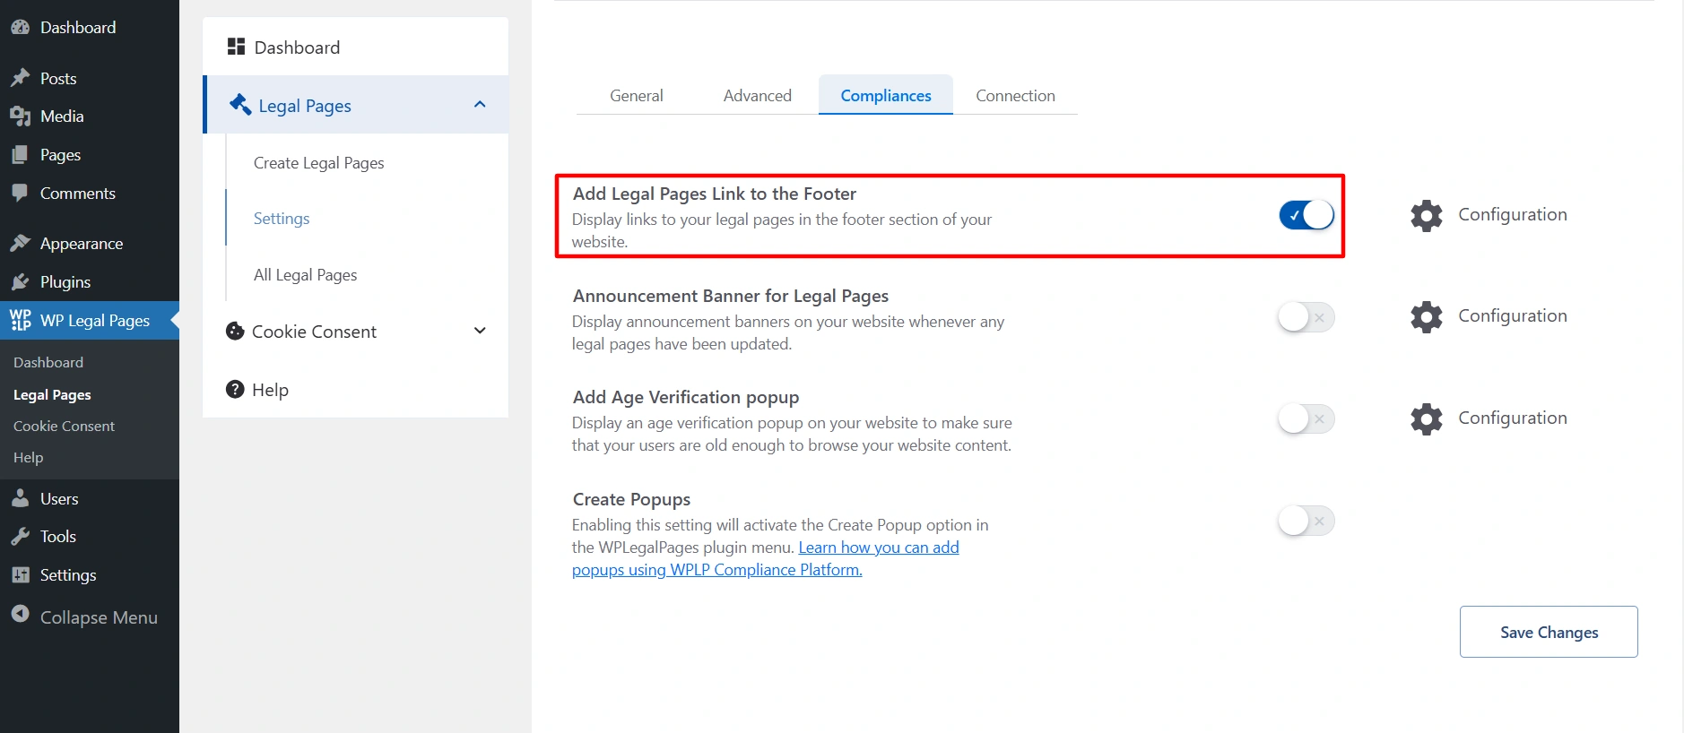Click the Tools wrench icon

coord(20,537)
